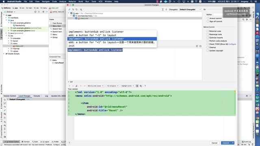Select the Local Changes tab

pos(24,96)
